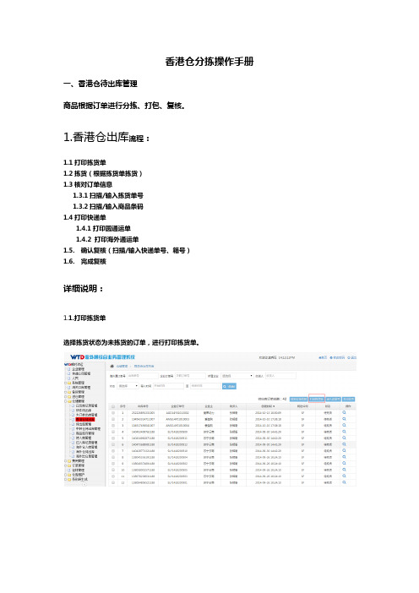Tick the checkbox in table row 8
Image resolution: width=419 pixels, height=593 pixels.
click(x=113, y=457)
